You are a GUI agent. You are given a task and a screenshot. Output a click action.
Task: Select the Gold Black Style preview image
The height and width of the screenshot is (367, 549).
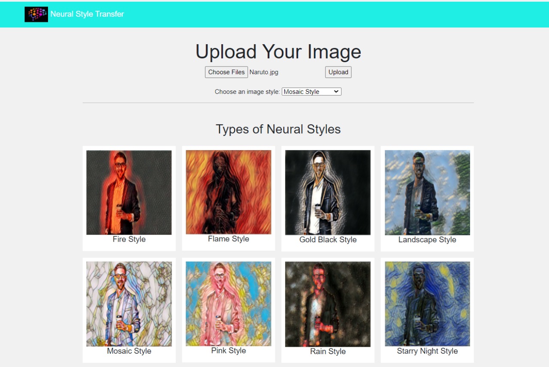coord(328,192)
